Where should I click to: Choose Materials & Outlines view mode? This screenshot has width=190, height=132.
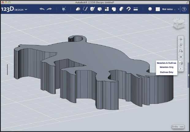166,63
